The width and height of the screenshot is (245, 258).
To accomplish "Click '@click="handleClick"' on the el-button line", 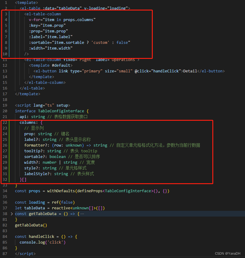I will (158, 71).
